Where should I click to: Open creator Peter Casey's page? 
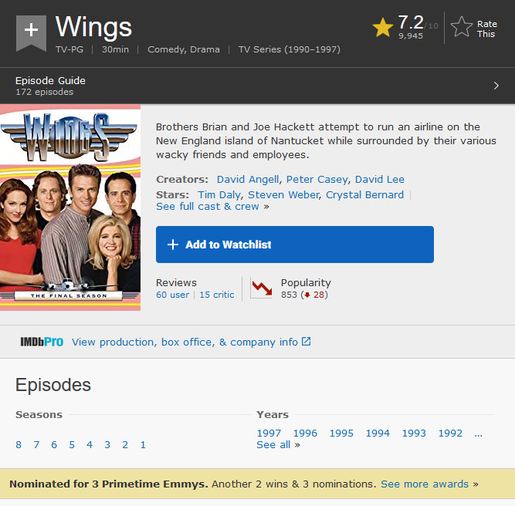[317, 180]
